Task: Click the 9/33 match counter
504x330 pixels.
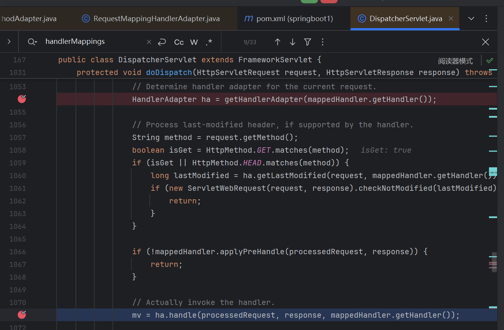Action: [250, 42]
